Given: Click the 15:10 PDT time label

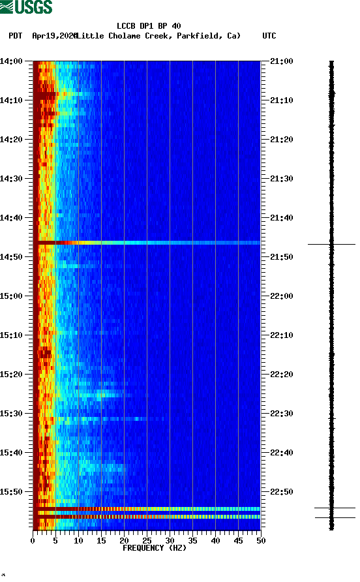Looking at the screenshot, I should click(x=11, y=335).
